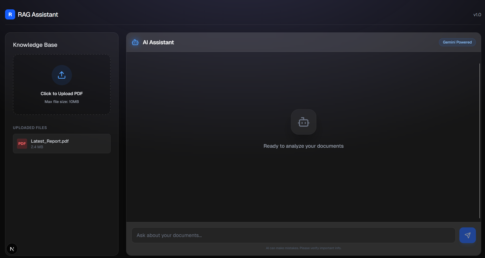Image resolution: width=485 pixels, height=258 pixels.
Task: Click the AI Assistant panel title
Action: click(158, 42)
